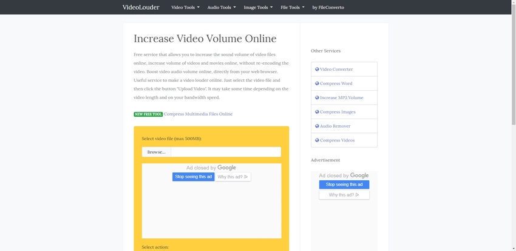The height and width of the screenshot is (251, 516).
Task: Expand the Image Tools menu
Action: click(258, 7)
